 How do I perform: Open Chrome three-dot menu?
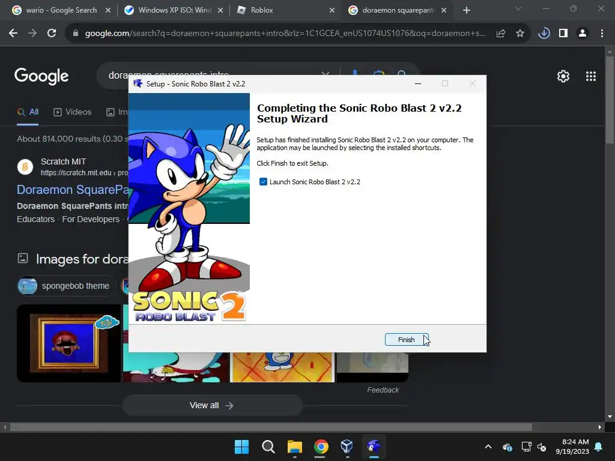click(602, 34)
